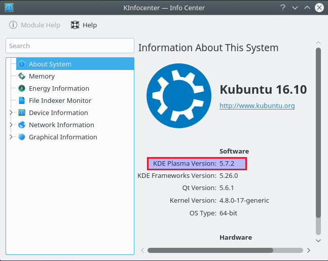The image size is (328, 261).
Task: Minimize the window with the down chevron
Action: 295,8
